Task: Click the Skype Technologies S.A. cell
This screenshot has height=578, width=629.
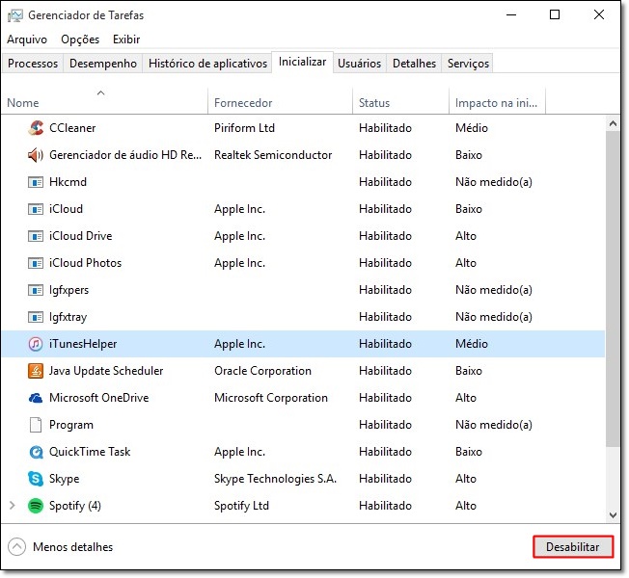Action: (x=275, y=479)
